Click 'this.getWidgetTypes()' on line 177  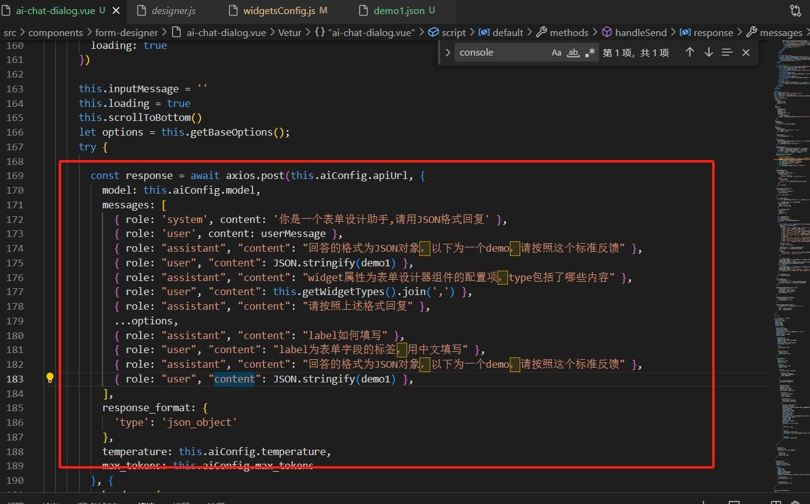335,291
